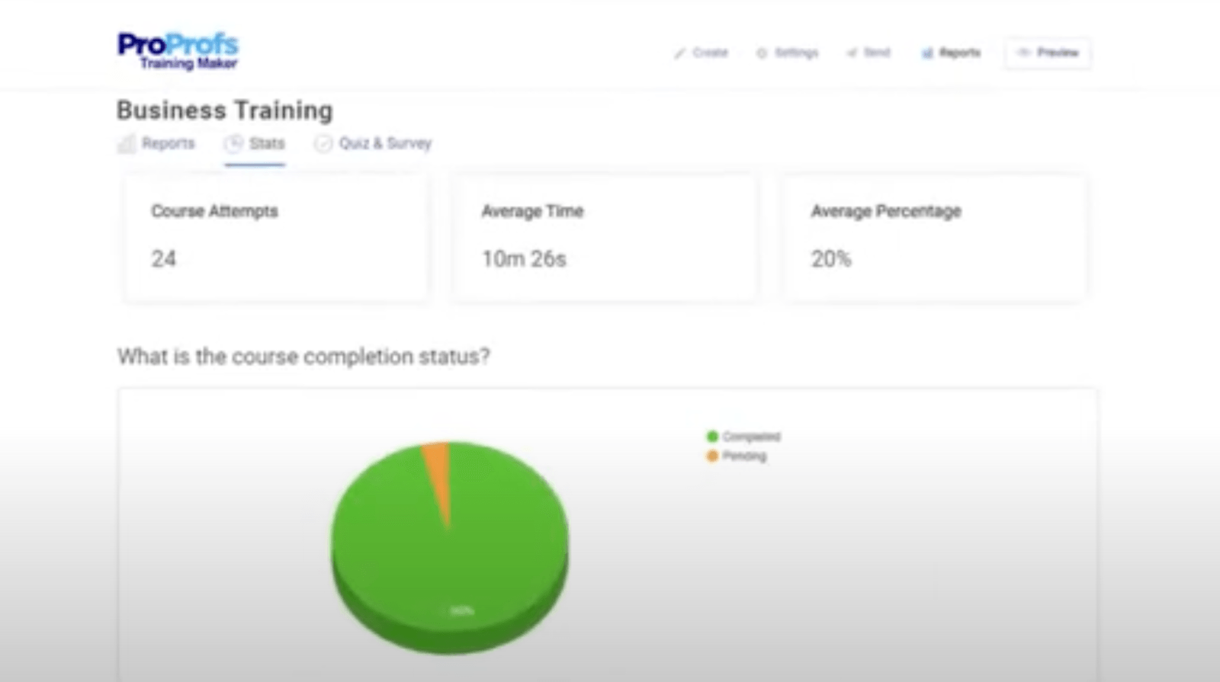Click the Average Time card showing 10m 26s

(x=604, y=238)
